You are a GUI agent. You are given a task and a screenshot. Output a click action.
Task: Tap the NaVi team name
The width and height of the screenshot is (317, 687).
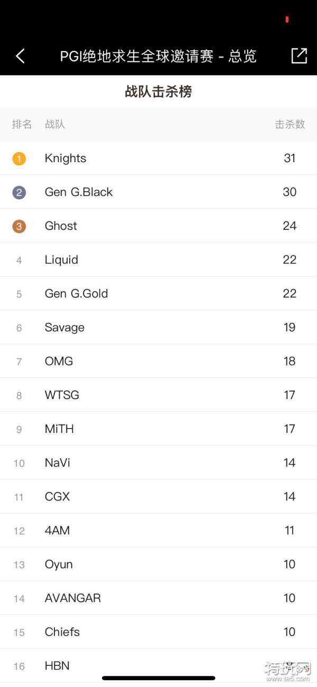(x=58, y=463)
